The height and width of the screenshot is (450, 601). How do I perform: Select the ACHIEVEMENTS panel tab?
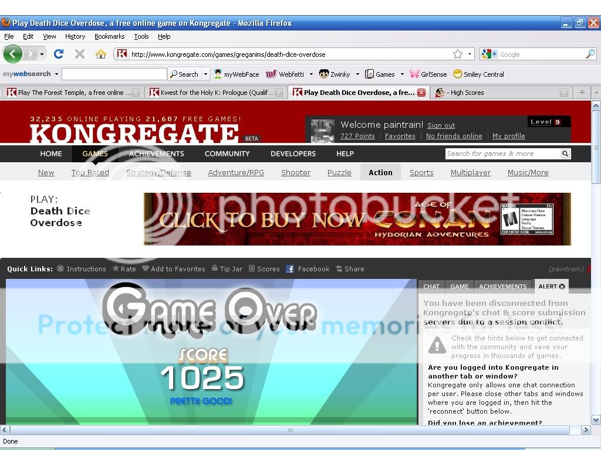(x=503, y=286)
